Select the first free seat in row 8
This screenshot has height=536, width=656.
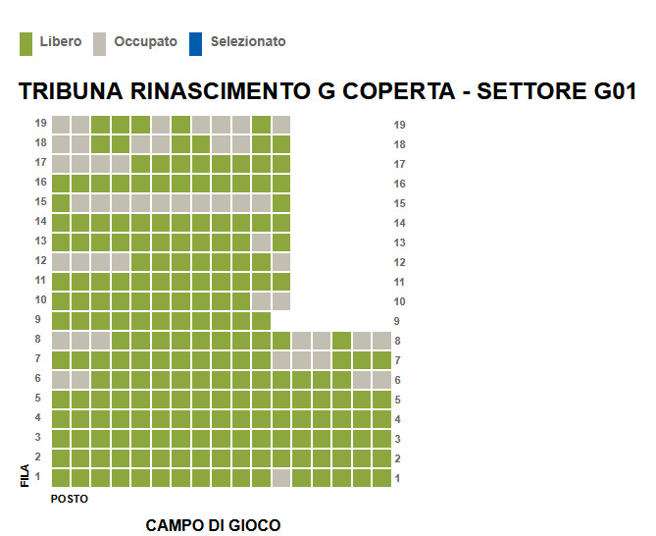coord(121,341)
